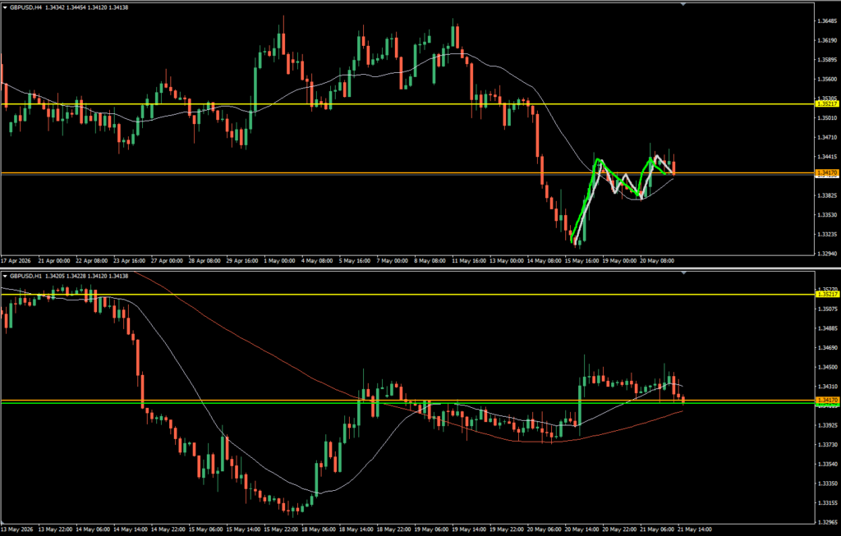Click the '20 May 08:00' time axis label
Image resolution: width=841 pixels, height=536 pixels.
[657, 260]
